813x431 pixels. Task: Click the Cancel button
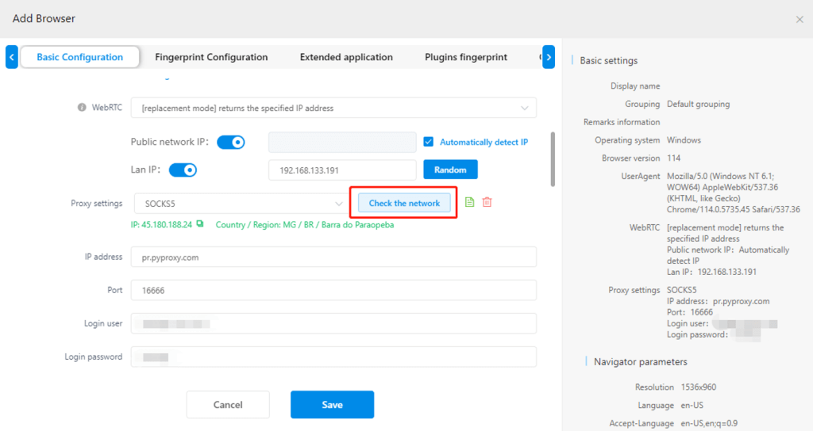(228, 405)
